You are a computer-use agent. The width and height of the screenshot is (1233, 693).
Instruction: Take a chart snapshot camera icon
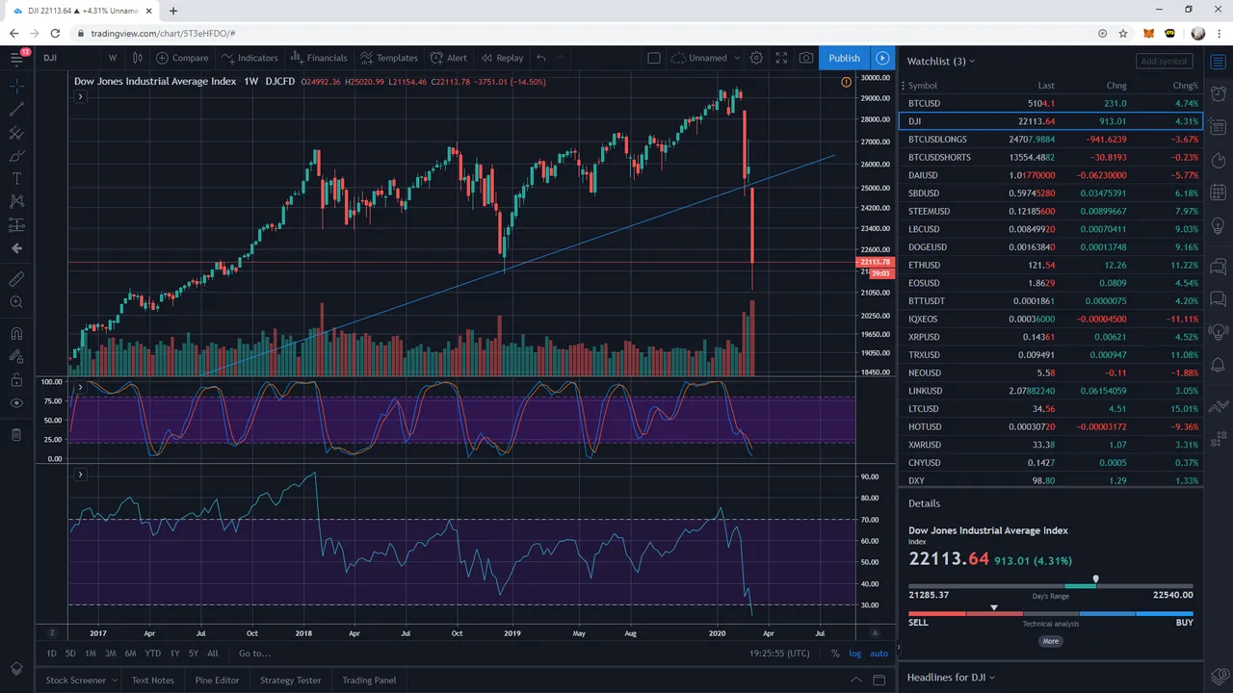(x=806, y=58)
